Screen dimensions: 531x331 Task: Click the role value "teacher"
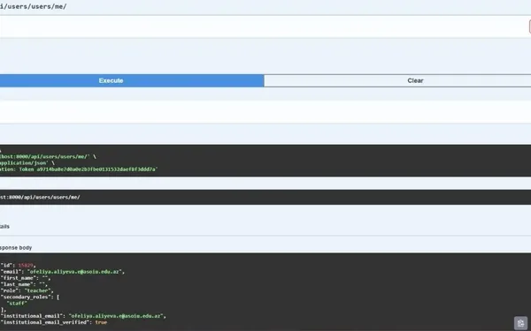[37, 290]
